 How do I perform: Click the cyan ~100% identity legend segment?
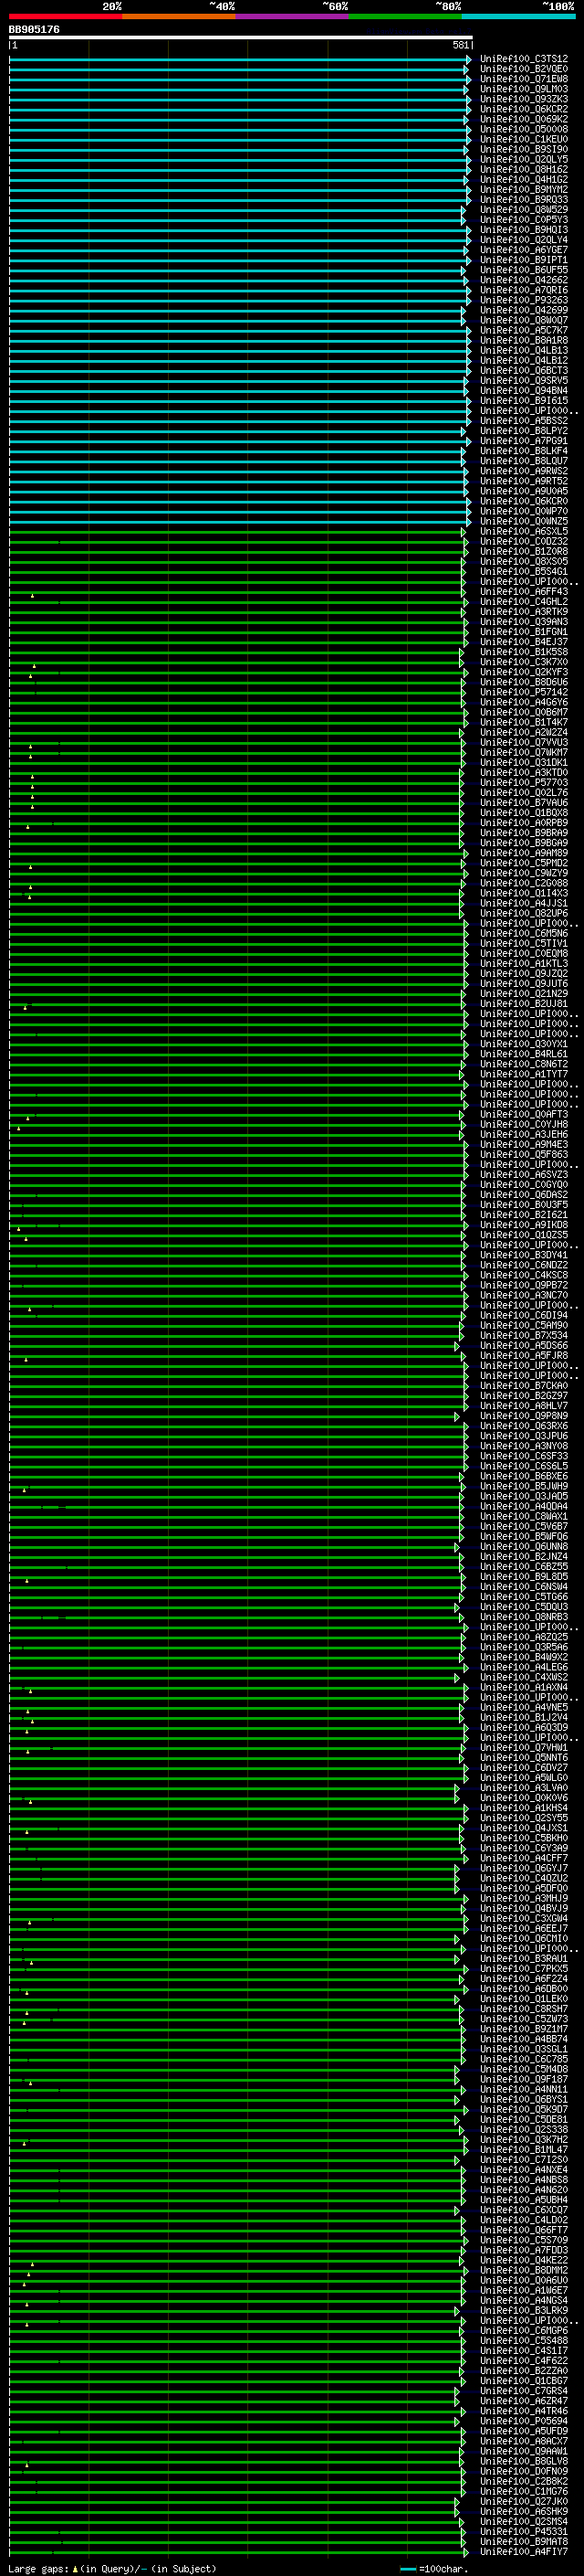tap(519, 16)
